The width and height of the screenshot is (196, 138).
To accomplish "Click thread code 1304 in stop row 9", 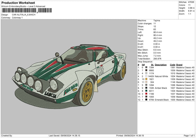I will 173,91.
